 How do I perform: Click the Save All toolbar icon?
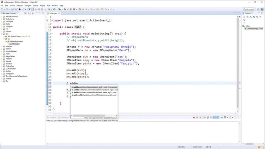coord(16,9)
